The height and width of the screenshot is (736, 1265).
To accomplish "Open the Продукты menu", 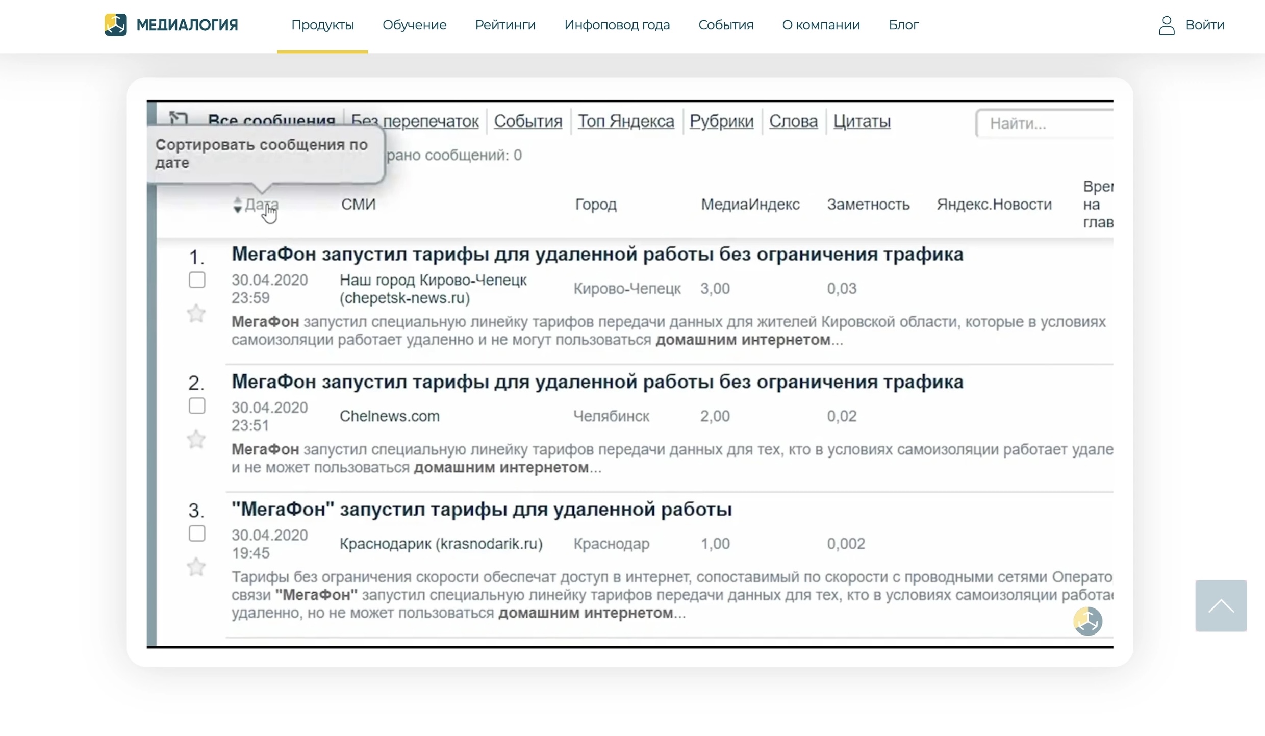I will (322, 25).
